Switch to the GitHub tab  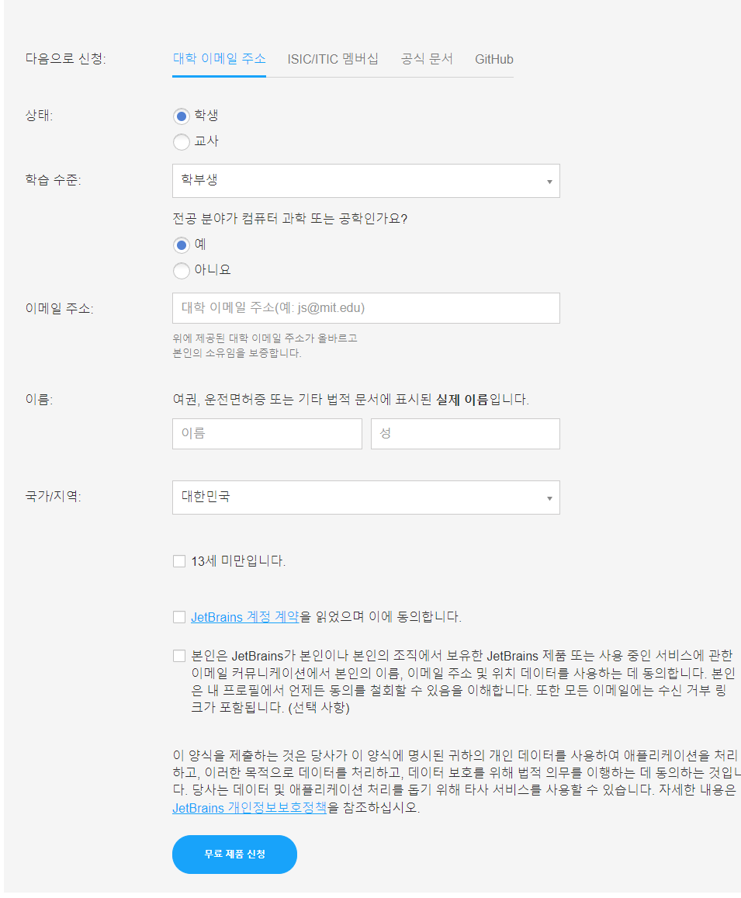click(x=493, y=59)
